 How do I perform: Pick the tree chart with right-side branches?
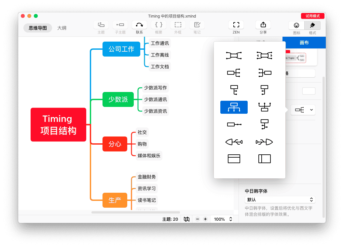(x=234, y=90)
